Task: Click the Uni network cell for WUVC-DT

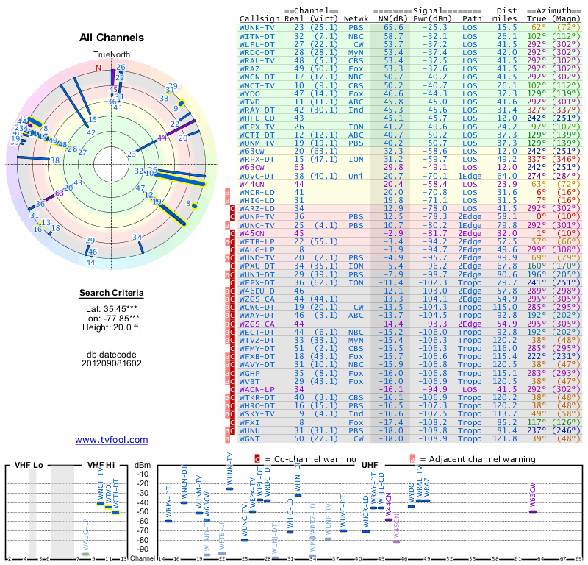Action: (x=356, y=176)
